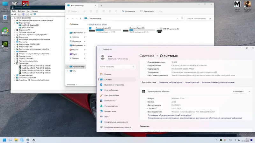Expand Сетевые адаптеры tree node
This screenshot has width=255, height=143.
click(15, 75)
